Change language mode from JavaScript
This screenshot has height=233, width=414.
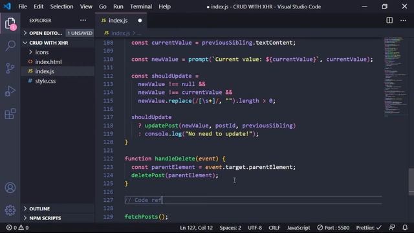pyautogui.click(x=298, y=228)
